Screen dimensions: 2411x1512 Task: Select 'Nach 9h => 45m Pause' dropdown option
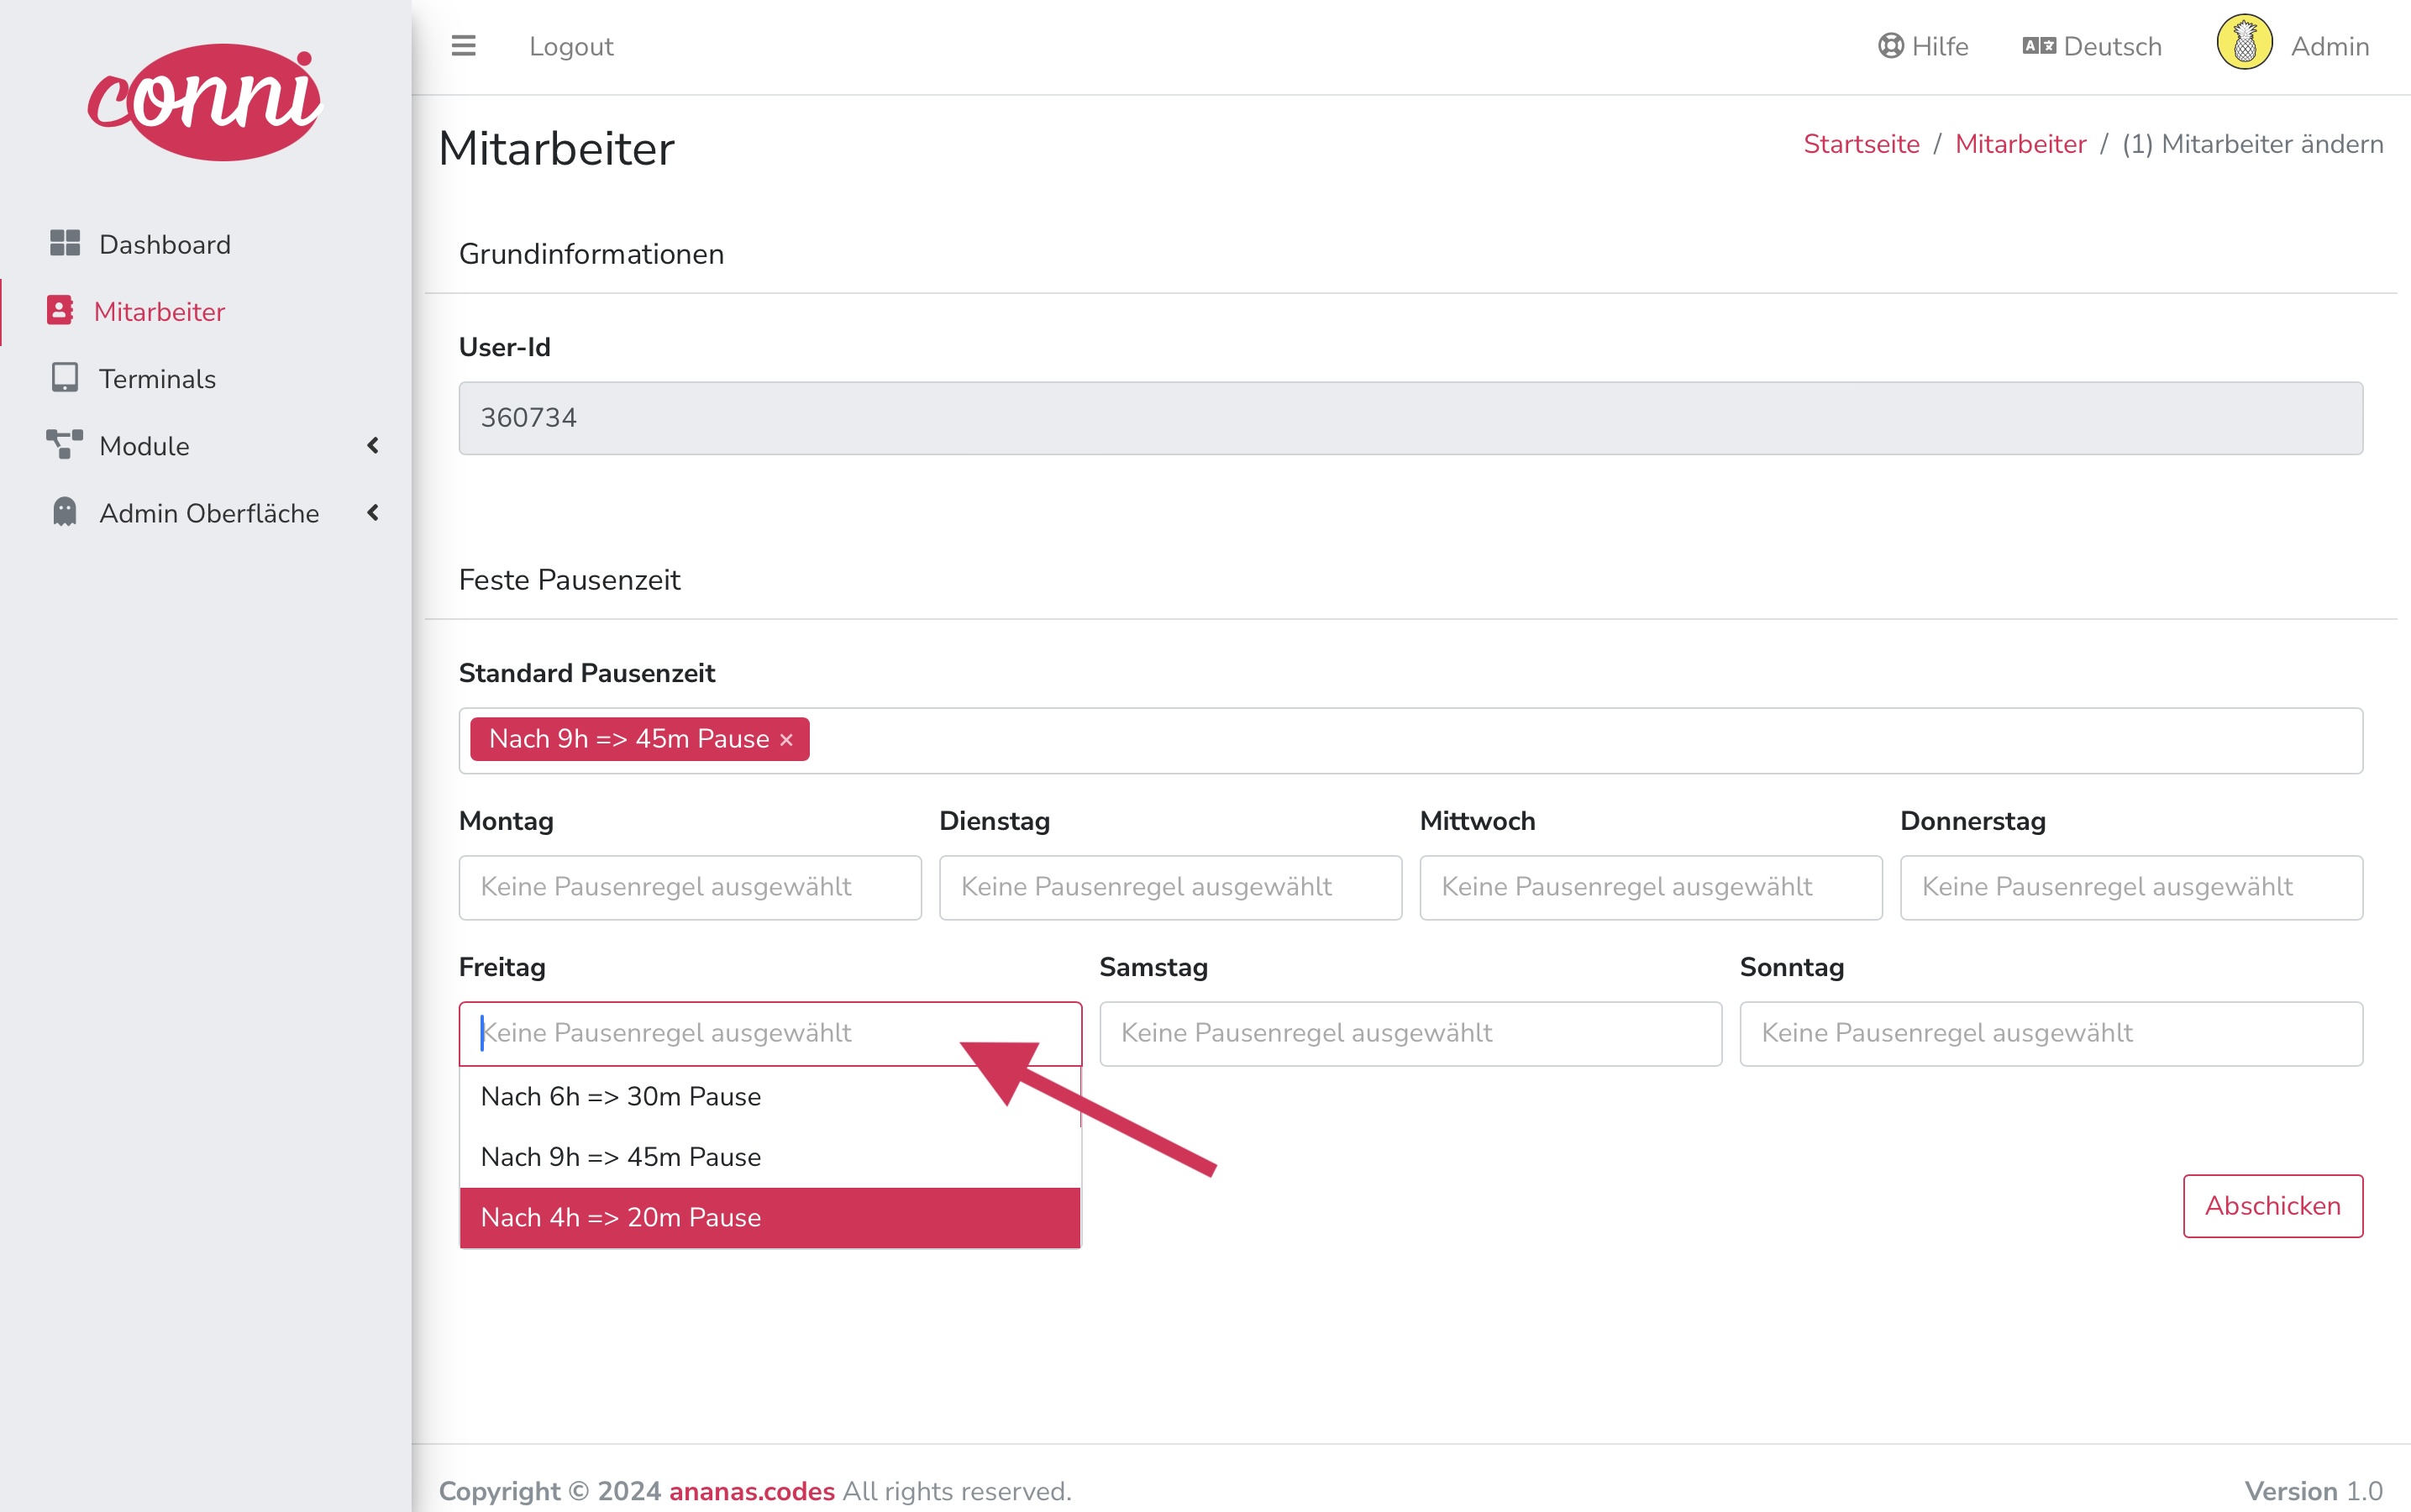point(770,1157)
